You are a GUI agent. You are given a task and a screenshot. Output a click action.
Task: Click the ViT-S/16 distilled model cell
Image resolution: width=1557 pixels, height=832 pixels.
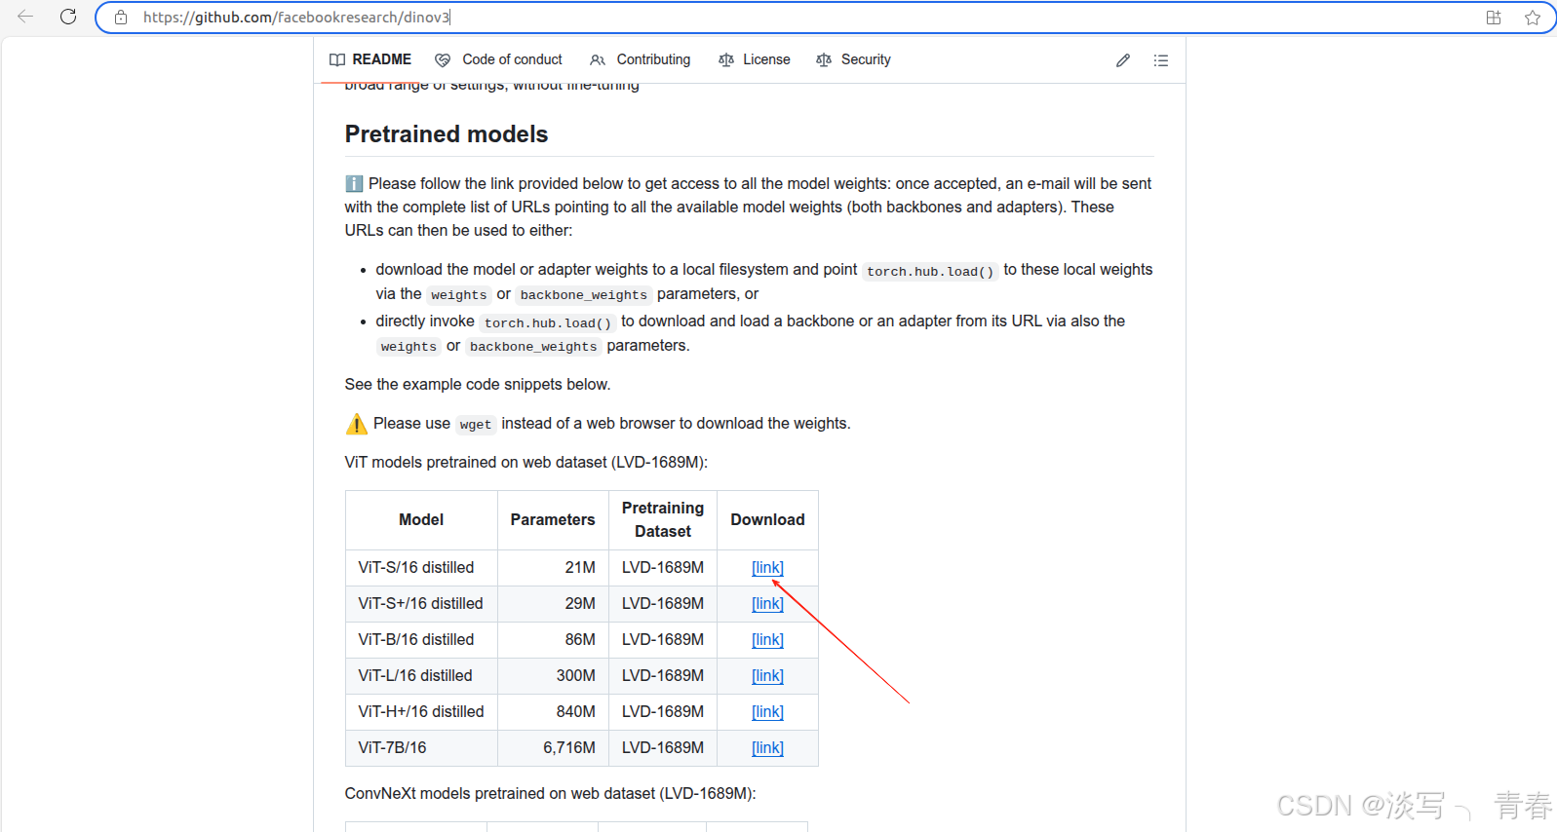coord(421,568)
